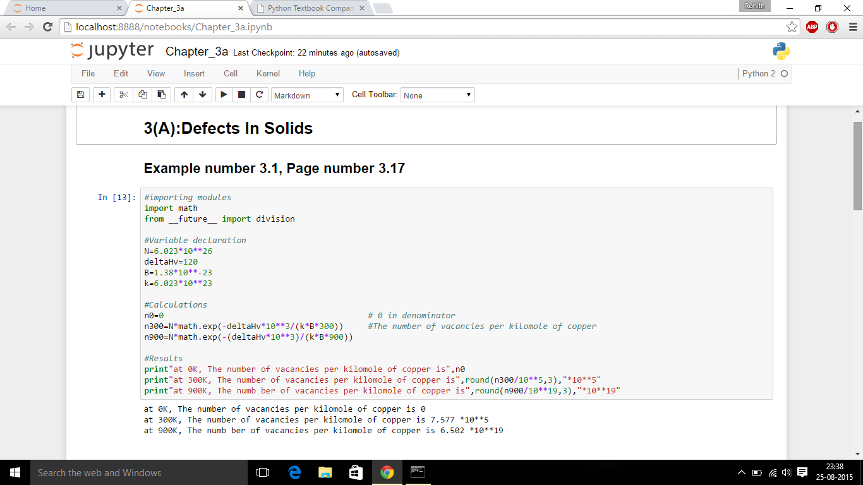This screenshot has width=863, height=485.
Task: Open the Markdown cell type dropdown
Action: (x=307, y=95)
